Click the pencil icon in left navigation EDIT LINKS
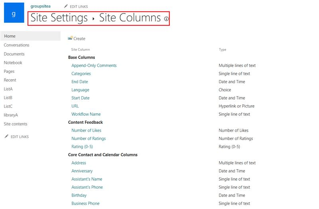 (6, 136)
